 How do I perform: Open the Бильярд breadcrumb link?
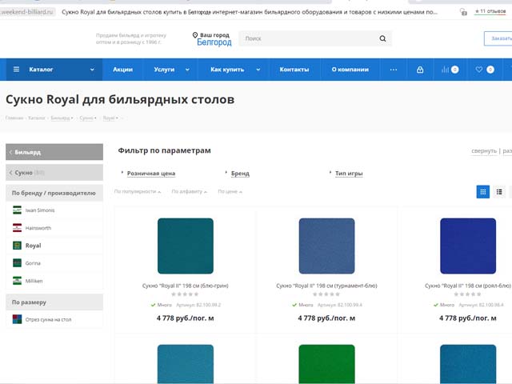pos(61,118)
